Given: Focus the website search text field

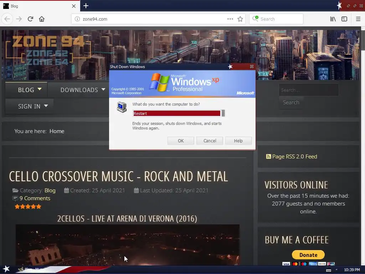Looking at the screenshot, I should 309,90.
